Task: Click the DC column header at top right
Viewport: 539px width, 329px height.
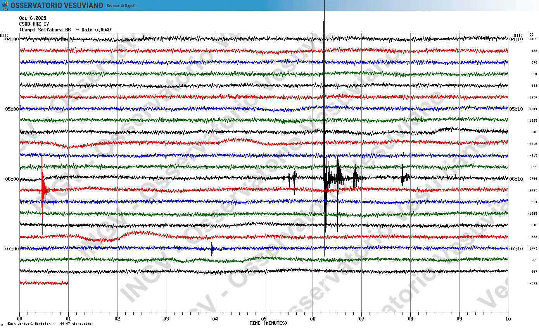Action: click(531, 35)
